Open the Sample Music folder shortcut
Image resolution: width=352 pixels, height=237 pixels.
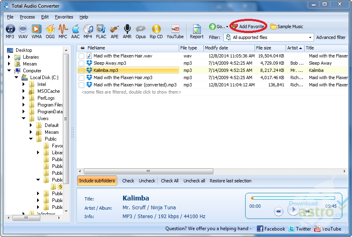coord(286,27)
